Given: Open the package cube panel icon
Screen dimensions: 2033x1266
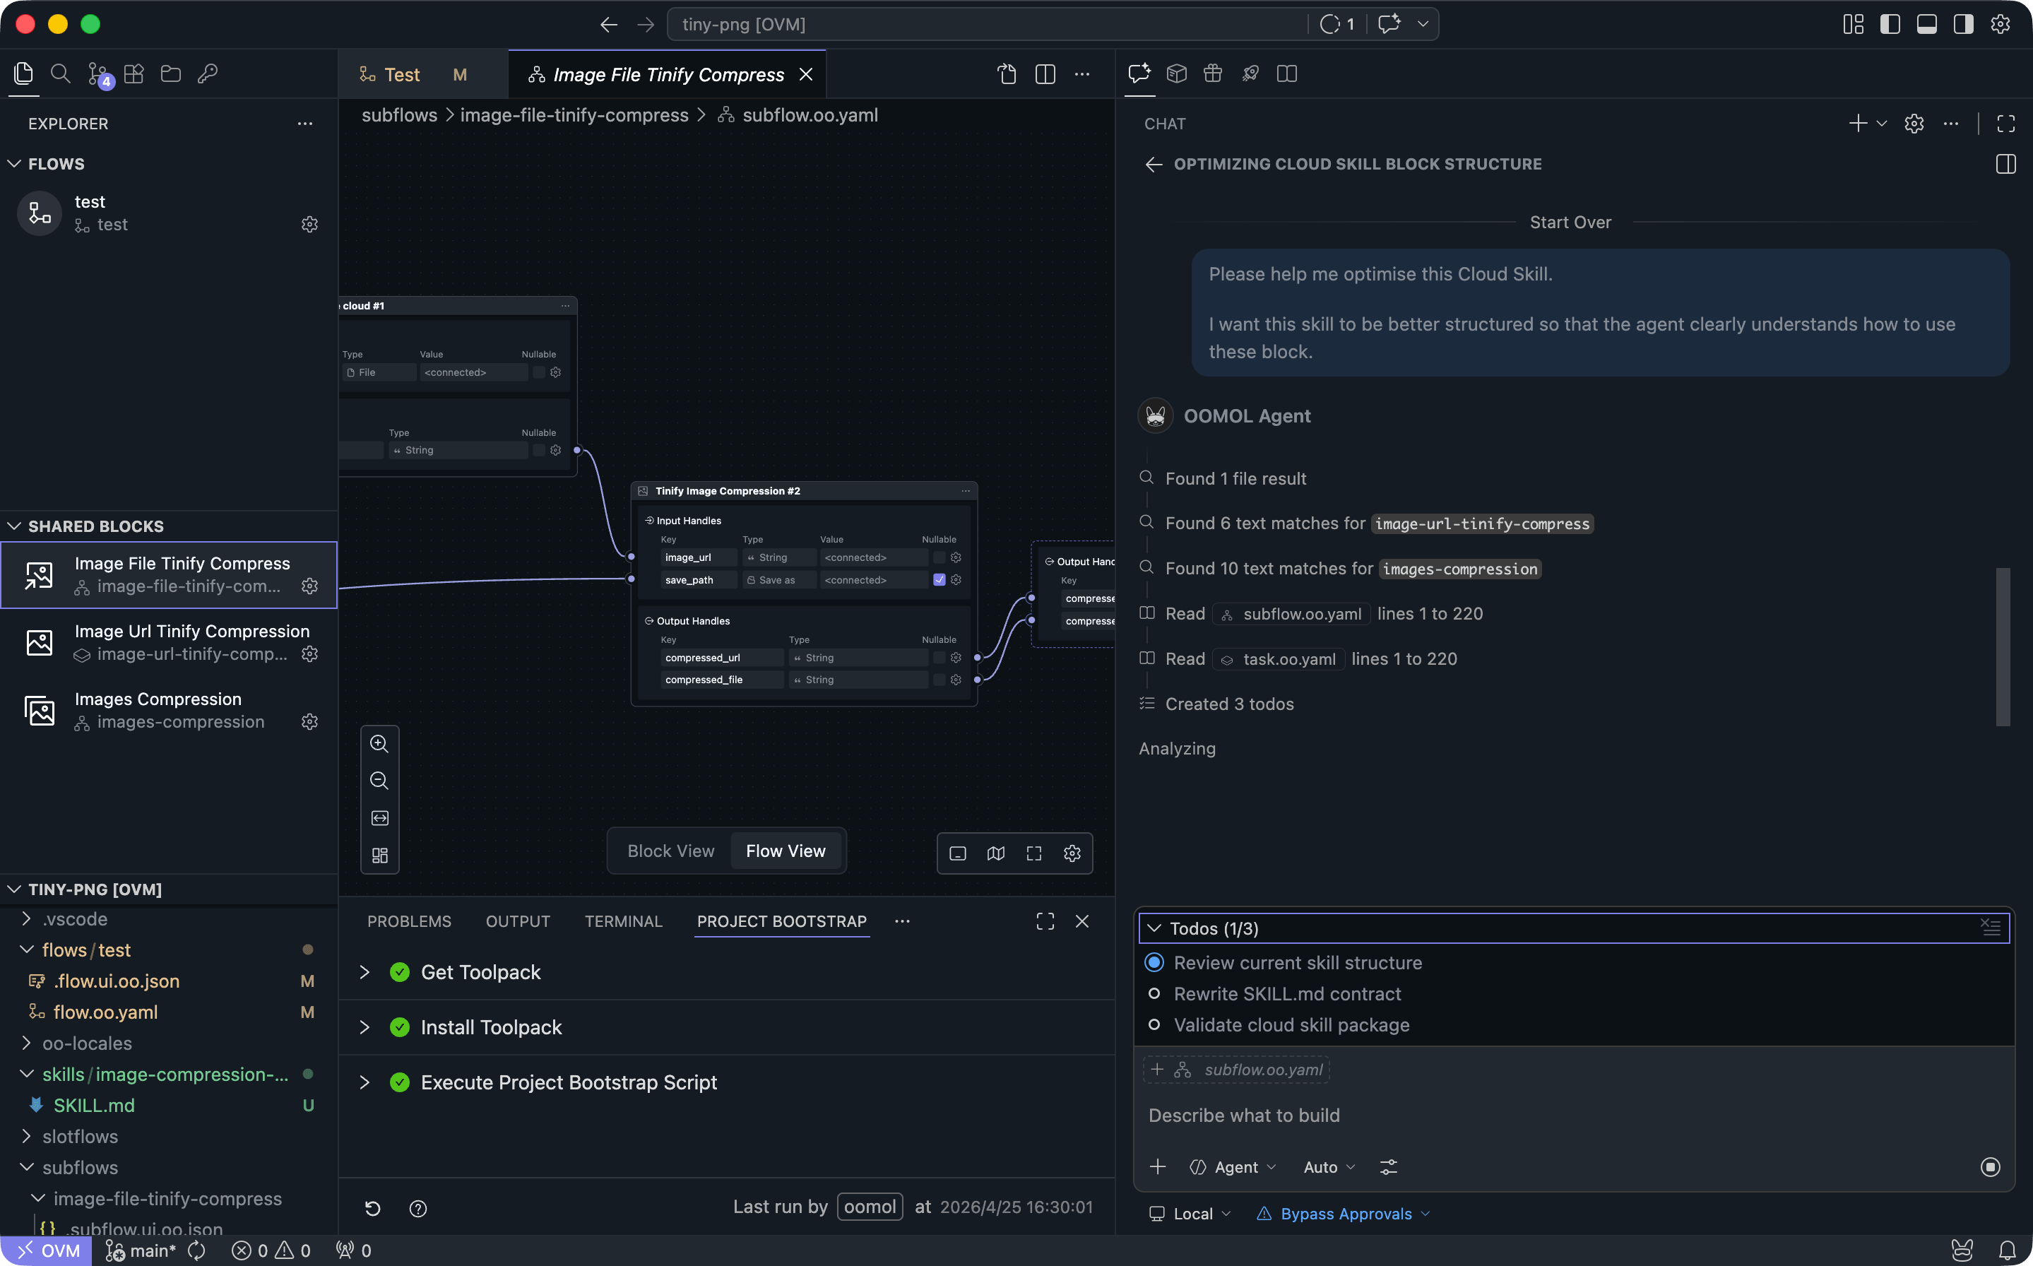Looking at the screenshot, I should coord(1177,73).
